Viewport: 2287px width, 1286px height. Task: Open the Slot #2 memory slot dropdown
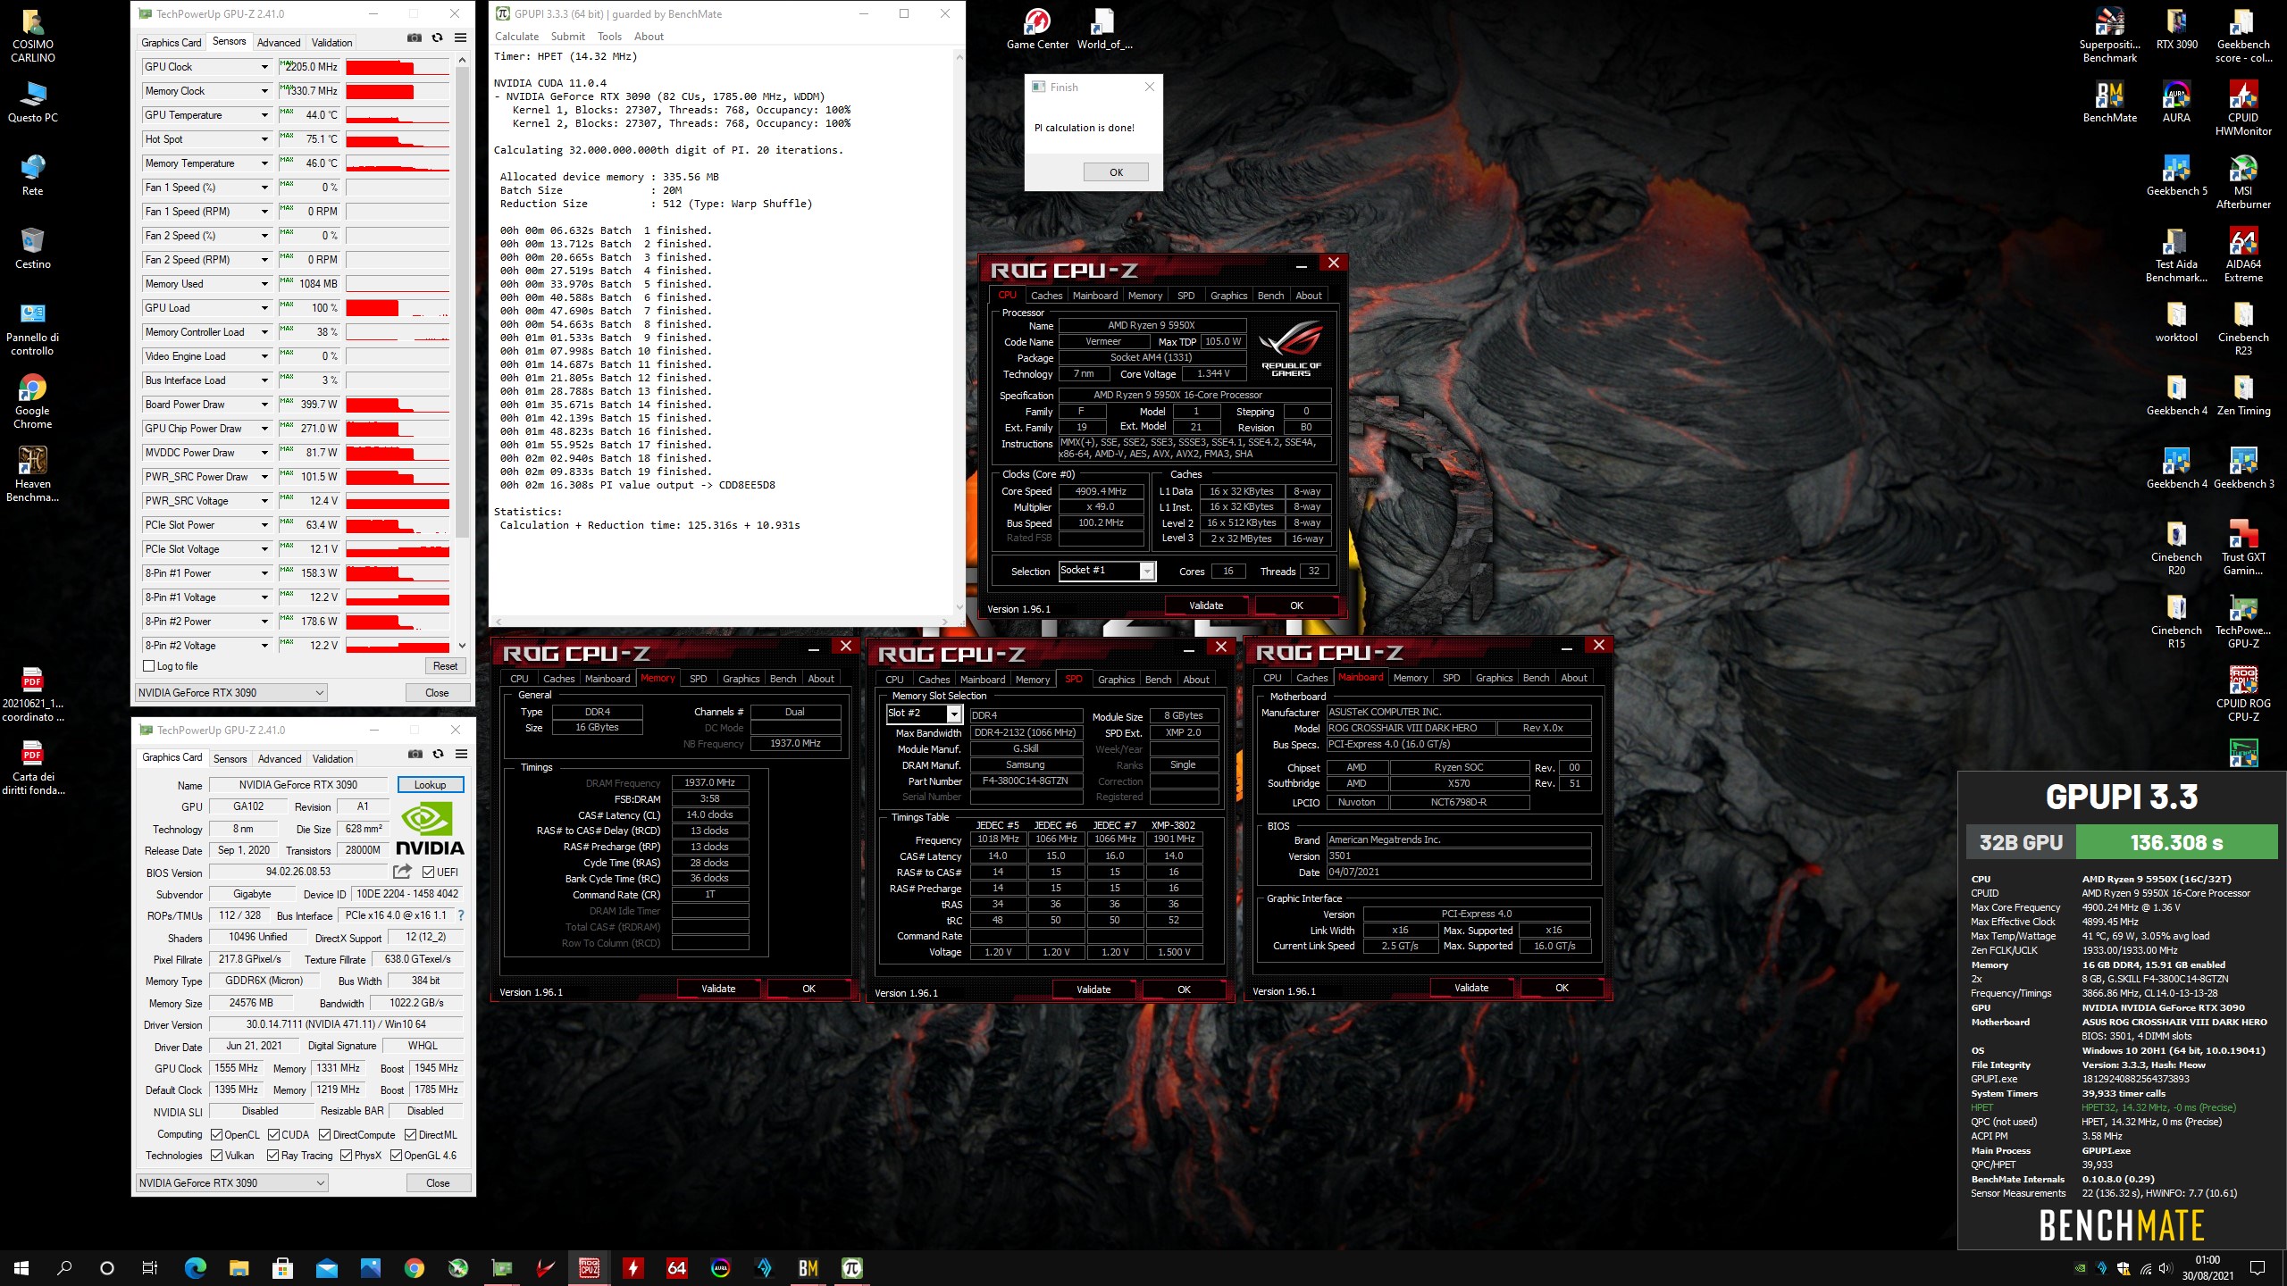tap(924, 713)
